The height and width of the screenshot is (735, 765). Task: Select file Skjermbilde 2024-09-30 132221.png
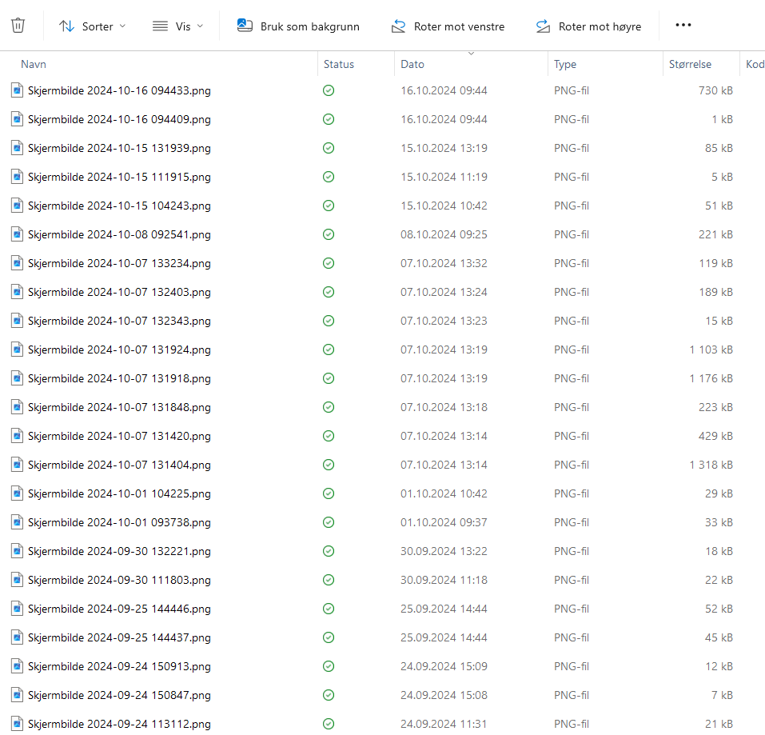(x=119, y=551)
